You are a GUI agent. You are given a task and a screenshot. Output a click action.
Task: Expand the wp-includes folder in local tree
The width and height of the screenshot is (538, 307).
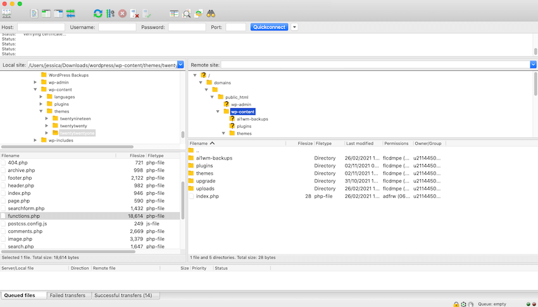(x=36, y=141)
